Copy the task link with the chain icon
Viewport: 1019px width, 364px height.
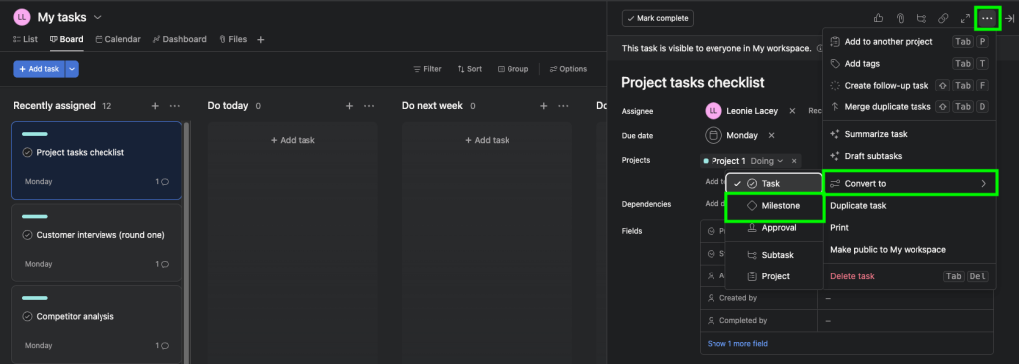pyautogui.click(x=943, y=18)
